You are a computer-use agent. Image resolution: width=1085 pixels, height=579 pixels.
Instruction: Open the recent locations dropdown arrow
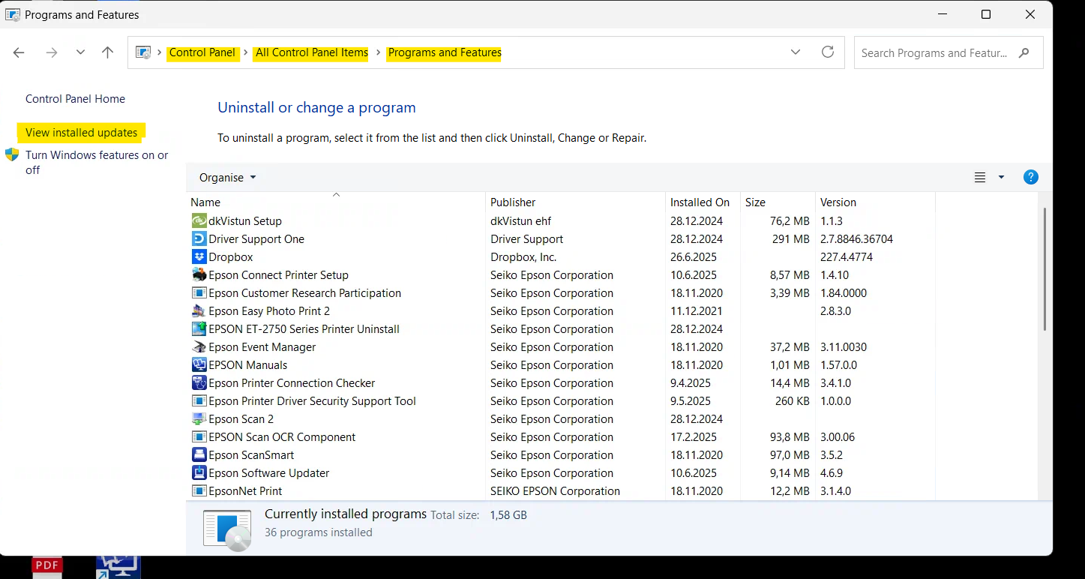pyautogui.click(x=80, y=52)
